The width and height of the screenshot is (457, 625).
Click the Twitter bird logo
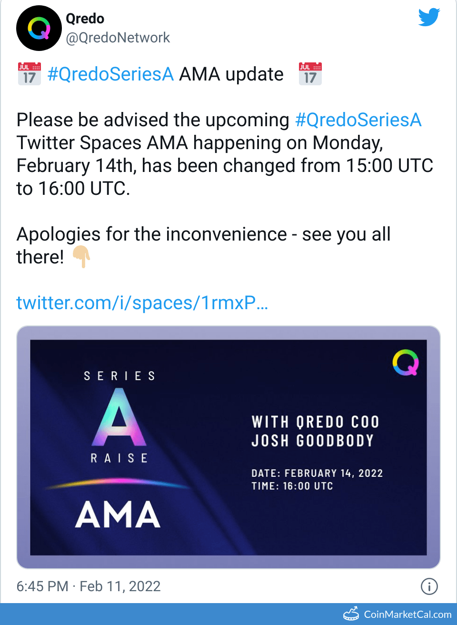(x=429, y=17)
